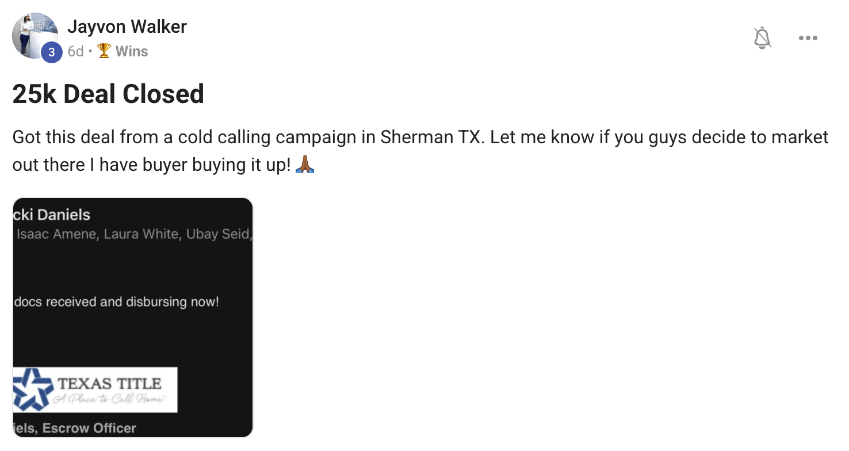The width and height of the screenshot is (849, 451).
Task: Open the 25k Deal Closed post title
Action: click(x=108, y=94)
